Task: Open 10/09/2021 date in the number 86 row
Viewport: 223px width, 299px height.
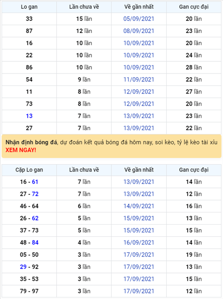Action: 138,67
